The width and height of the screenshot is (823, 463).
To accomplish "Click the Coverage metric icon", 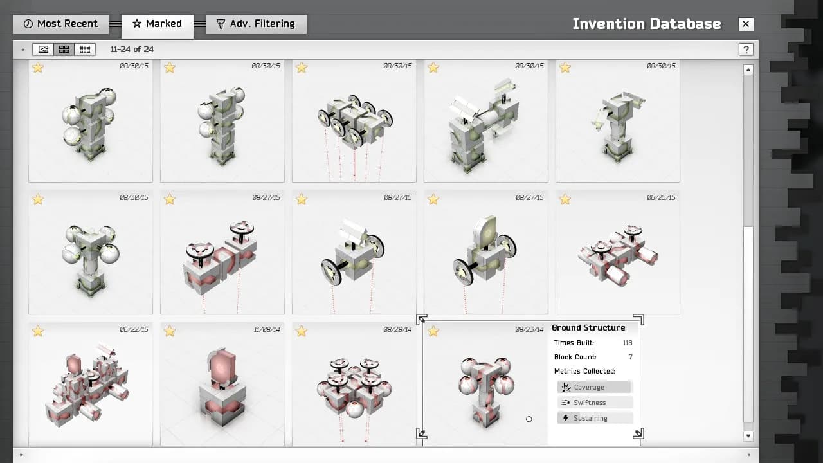I will coord(565,386).
